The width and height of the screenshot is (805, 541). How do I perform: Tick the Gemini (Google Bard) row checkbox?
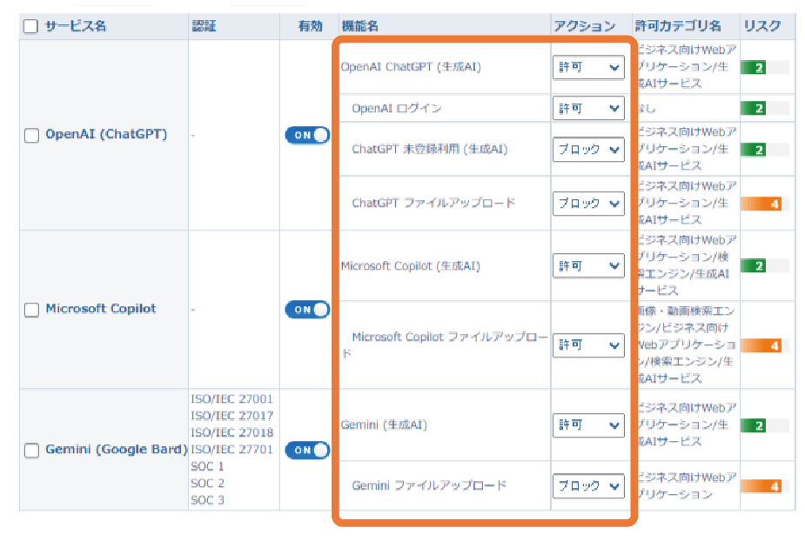tap(32, 451)
